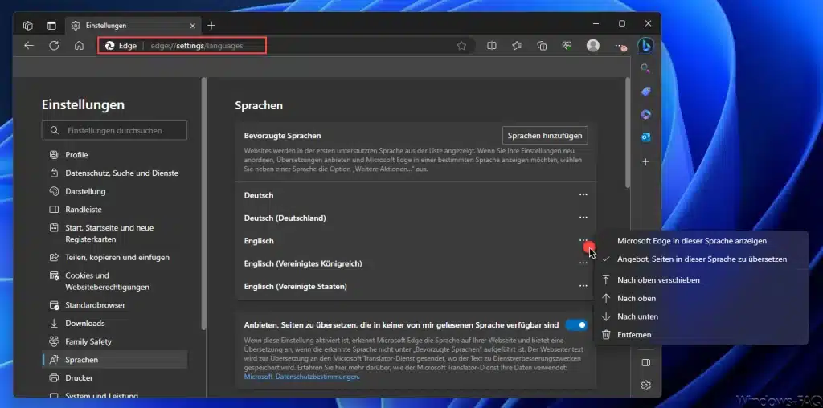Toggle sidebar visibility icon at bottom
823x408 pixels.
coord(646,362)
